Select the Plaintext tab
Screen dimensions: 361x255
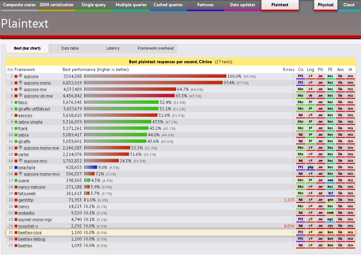(280, 5)
